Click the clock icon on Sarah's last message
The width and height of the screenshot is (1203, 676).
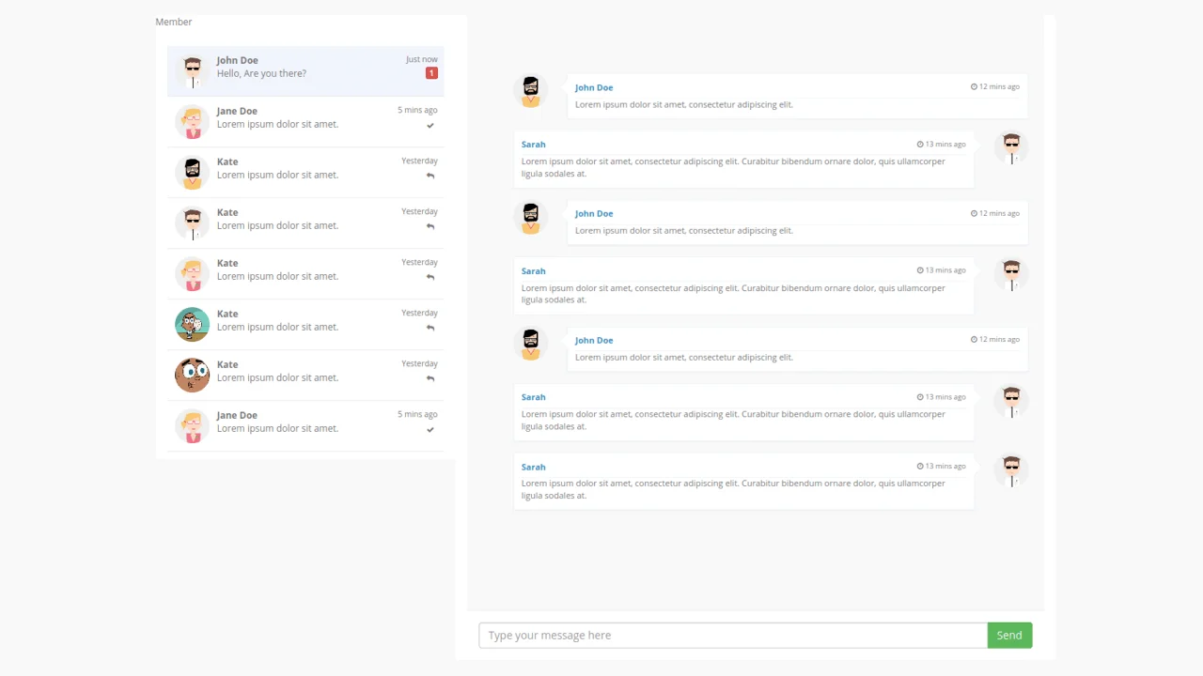920,466
